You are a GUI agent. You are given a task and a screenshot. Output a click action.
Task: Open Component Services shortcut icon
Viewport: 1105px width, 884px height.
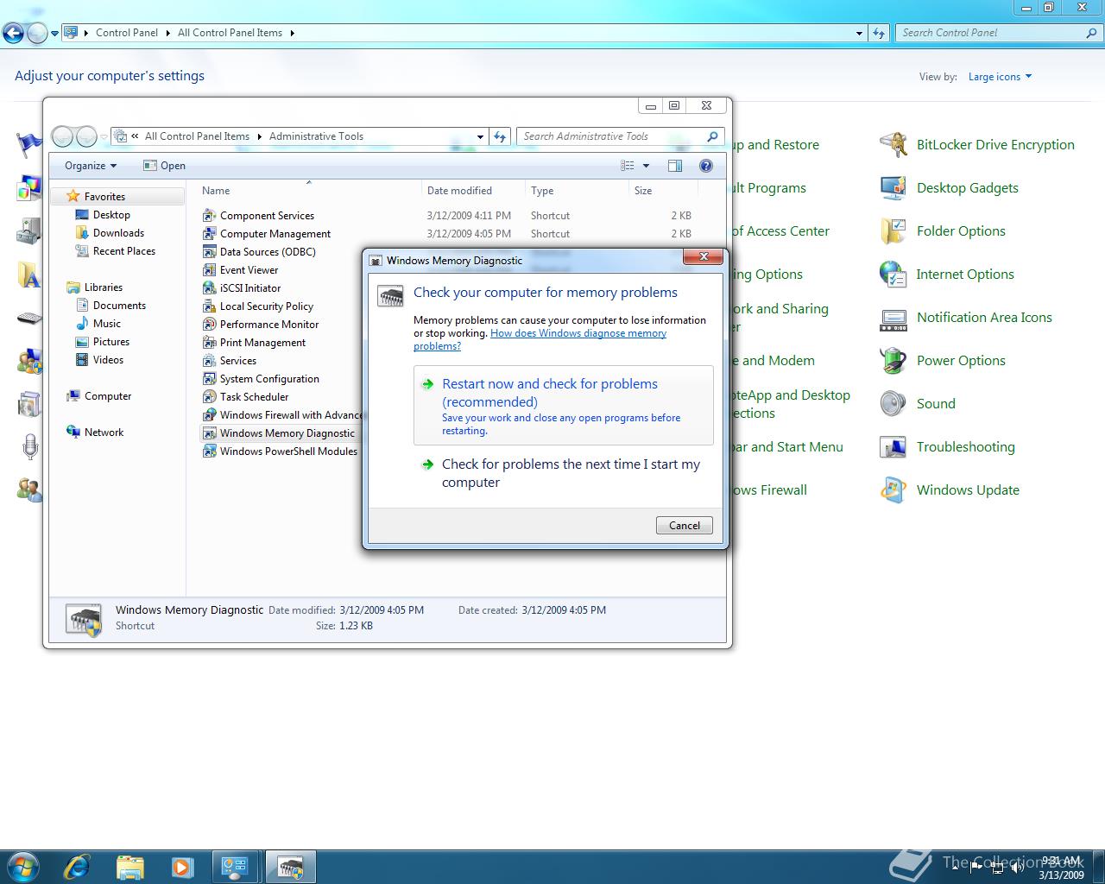[x=209, y=215]
